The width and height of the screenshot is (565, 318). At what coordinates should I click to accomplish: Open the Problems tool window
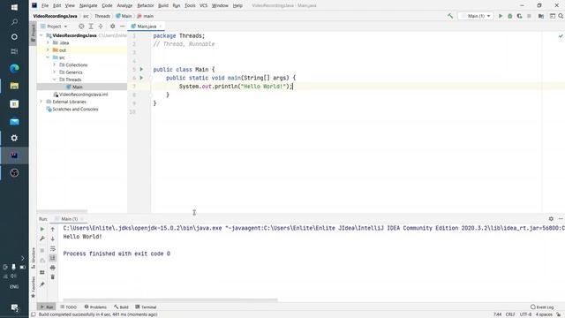coord(95,307)
